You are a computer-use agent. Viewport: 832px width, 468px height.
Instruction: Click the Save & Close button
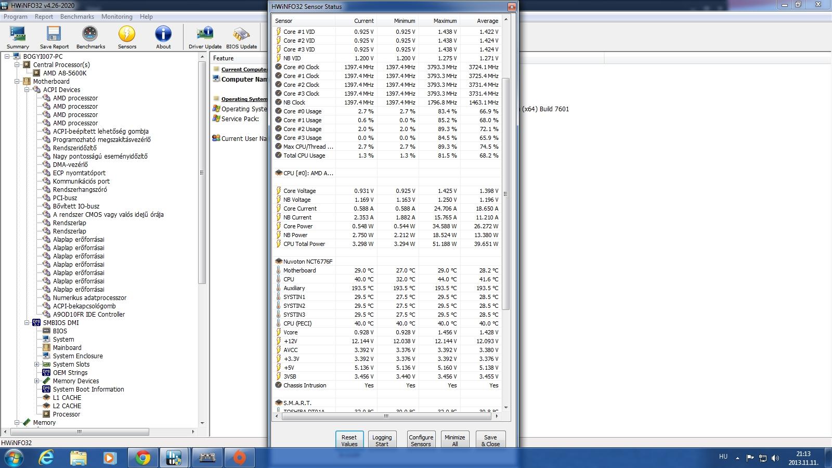[x=490, y=440]
